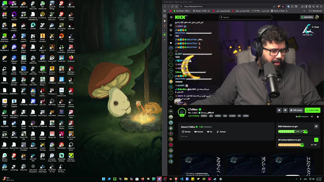Open the Shared - All files bookmark
Viewport: 324px width, 182px height.
pyautogui.click(x=202, y=11)
